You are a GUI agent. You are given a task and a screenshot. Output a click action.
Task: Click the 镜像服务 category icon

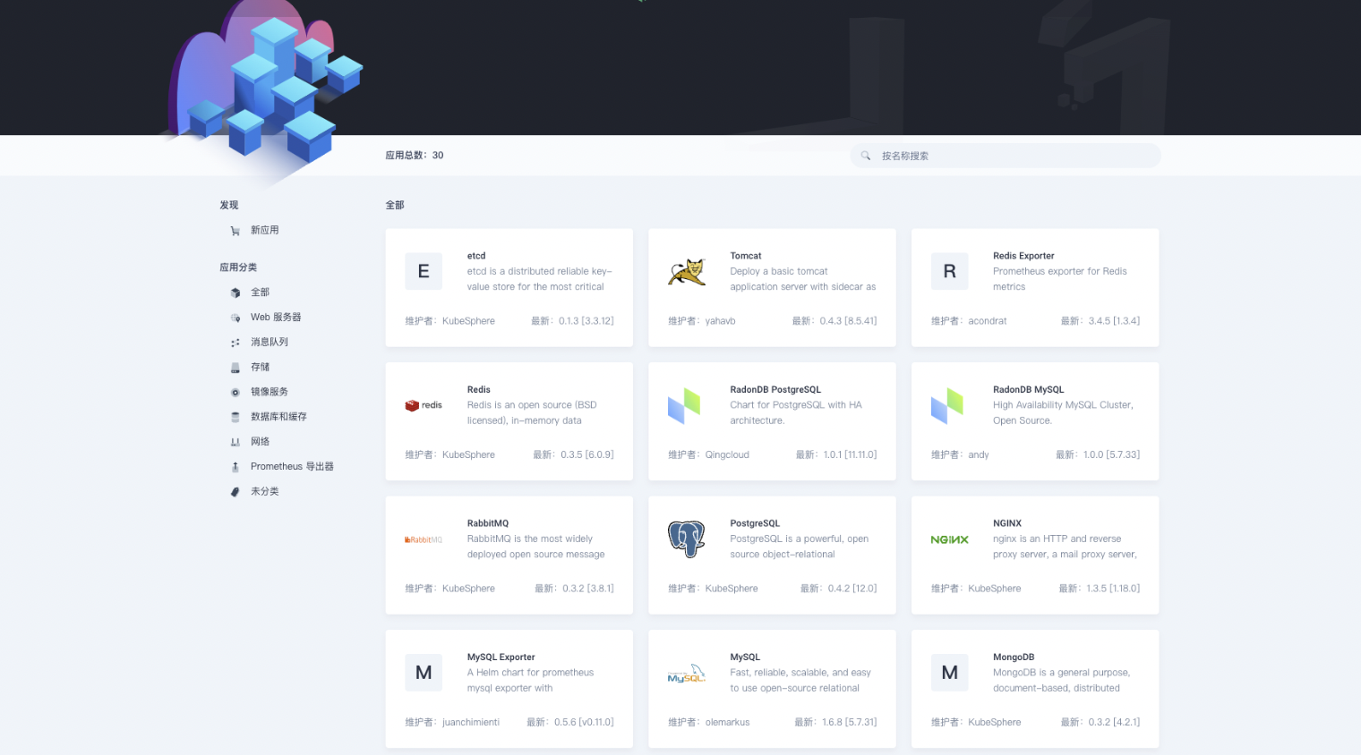click(x=235, y=392)
